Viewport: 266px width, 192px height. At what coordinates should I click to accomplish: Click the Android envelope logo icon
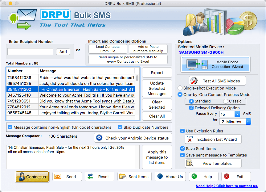click(22, 19)
